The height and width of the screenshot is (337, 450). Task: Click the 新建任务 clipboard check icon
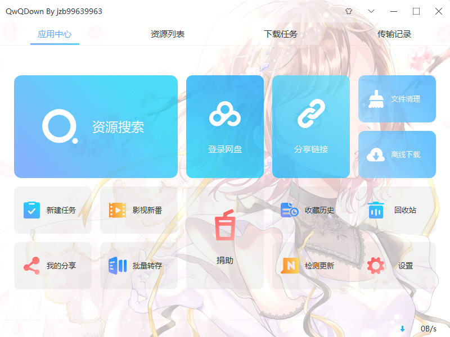click(x=31, y=210)
